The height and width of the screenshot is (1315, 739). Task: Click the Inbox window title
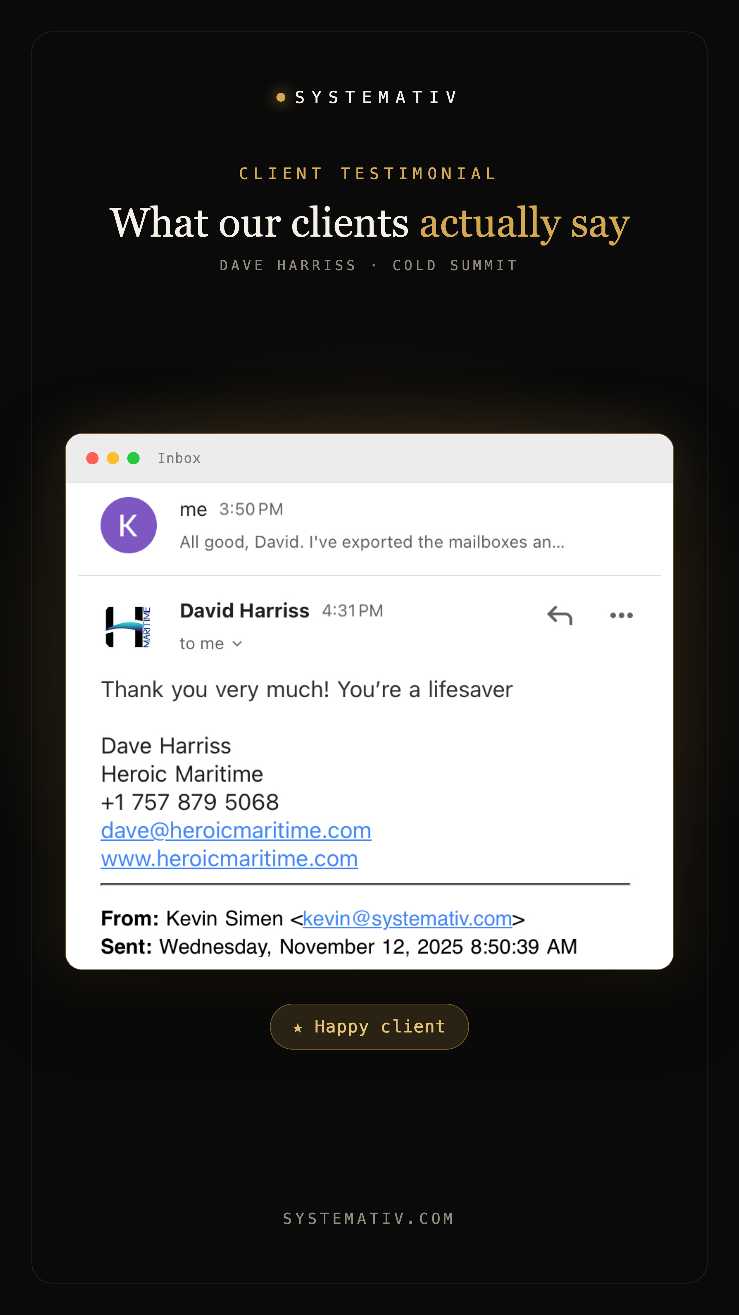[x=179, y=459]
